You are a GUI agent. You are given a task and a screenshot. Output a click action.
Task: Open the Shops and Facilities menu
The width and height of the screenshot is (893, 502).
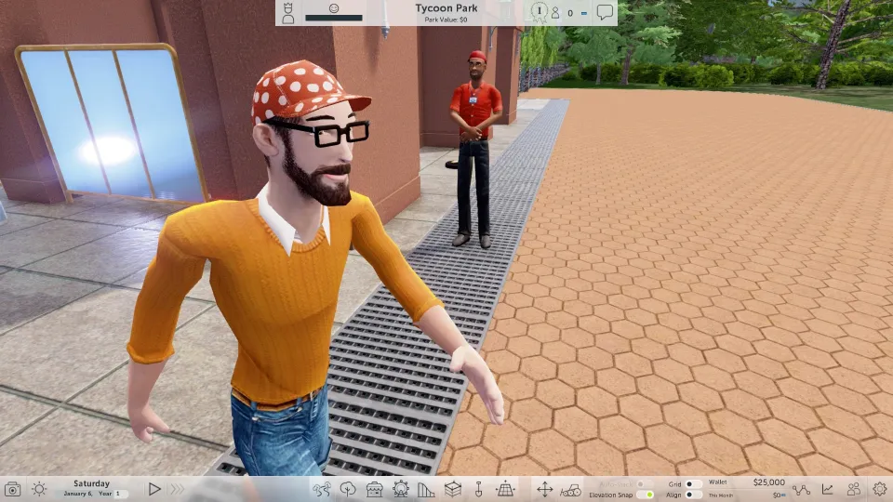375,489
